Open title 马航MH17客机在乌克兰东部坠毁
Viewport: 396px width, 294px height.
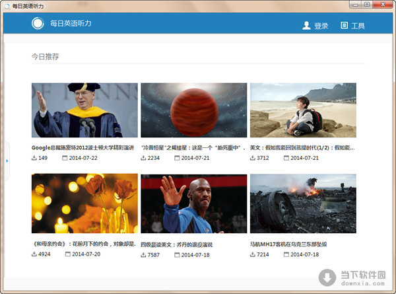[x=288, y=244]
